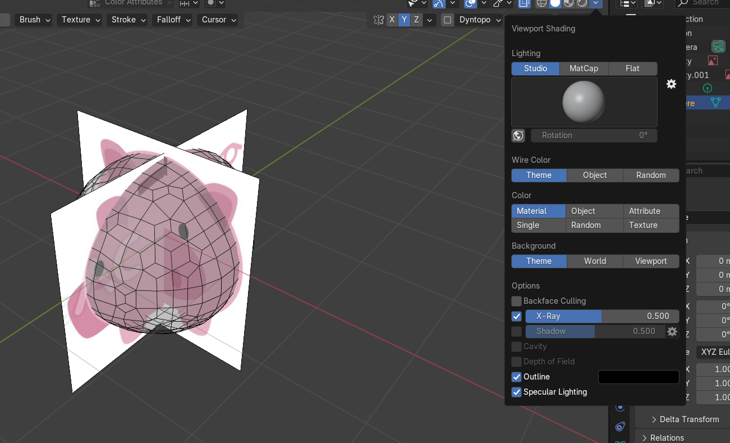Screen dimensions: 730x443
Task: Toggle viewport gizmos icon in header
Action: click(439, 3)
